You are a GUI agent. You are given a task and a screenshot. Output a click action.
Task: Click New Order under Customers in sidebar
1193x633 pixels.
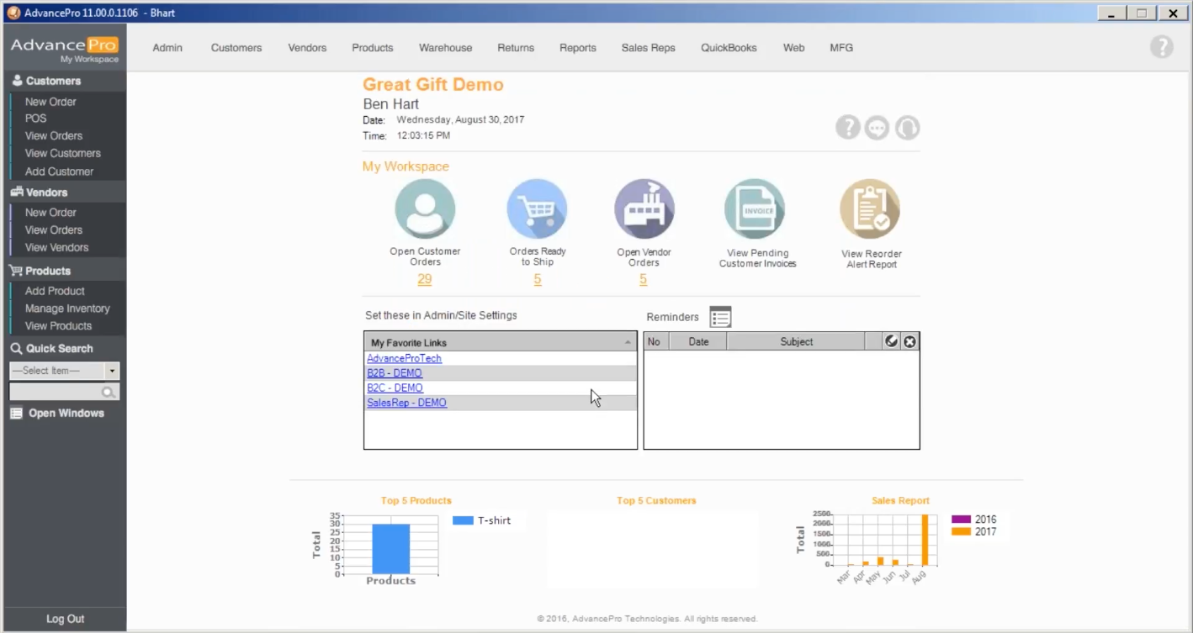click(50, 102)
